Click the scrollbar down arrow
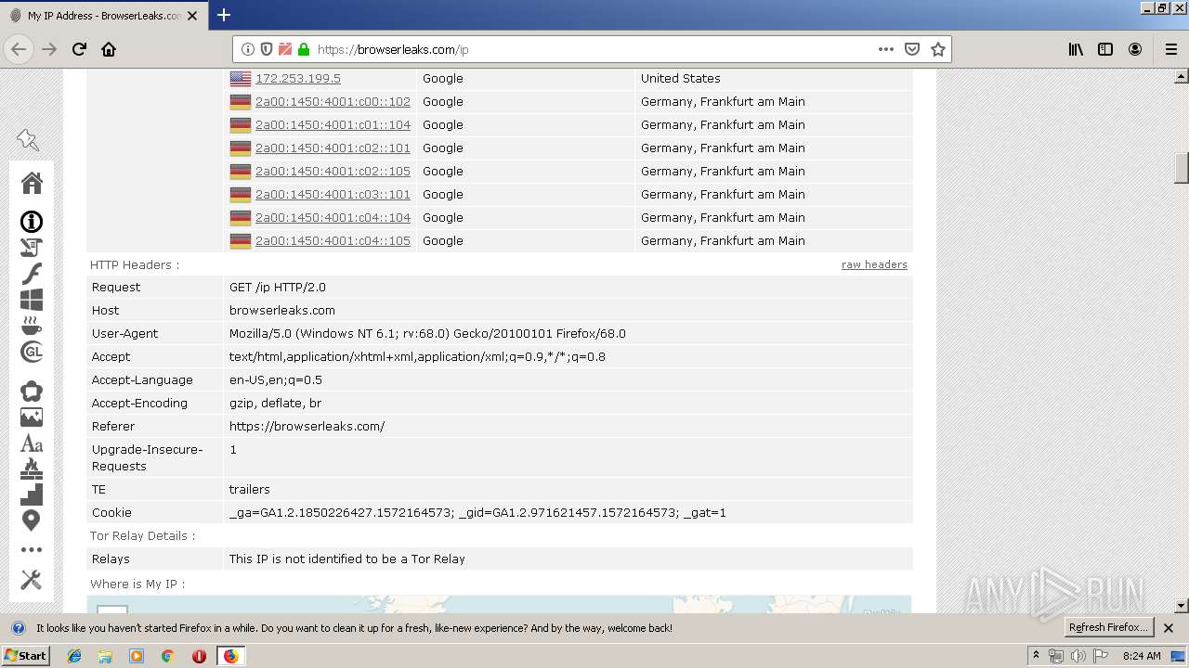The height and width of the screenshot is (668, 1189). tap(1182, 605)
